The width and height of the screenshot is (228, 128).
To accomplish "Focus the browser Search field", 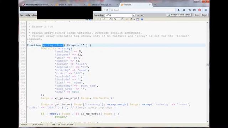I will (x=142, y=10).
